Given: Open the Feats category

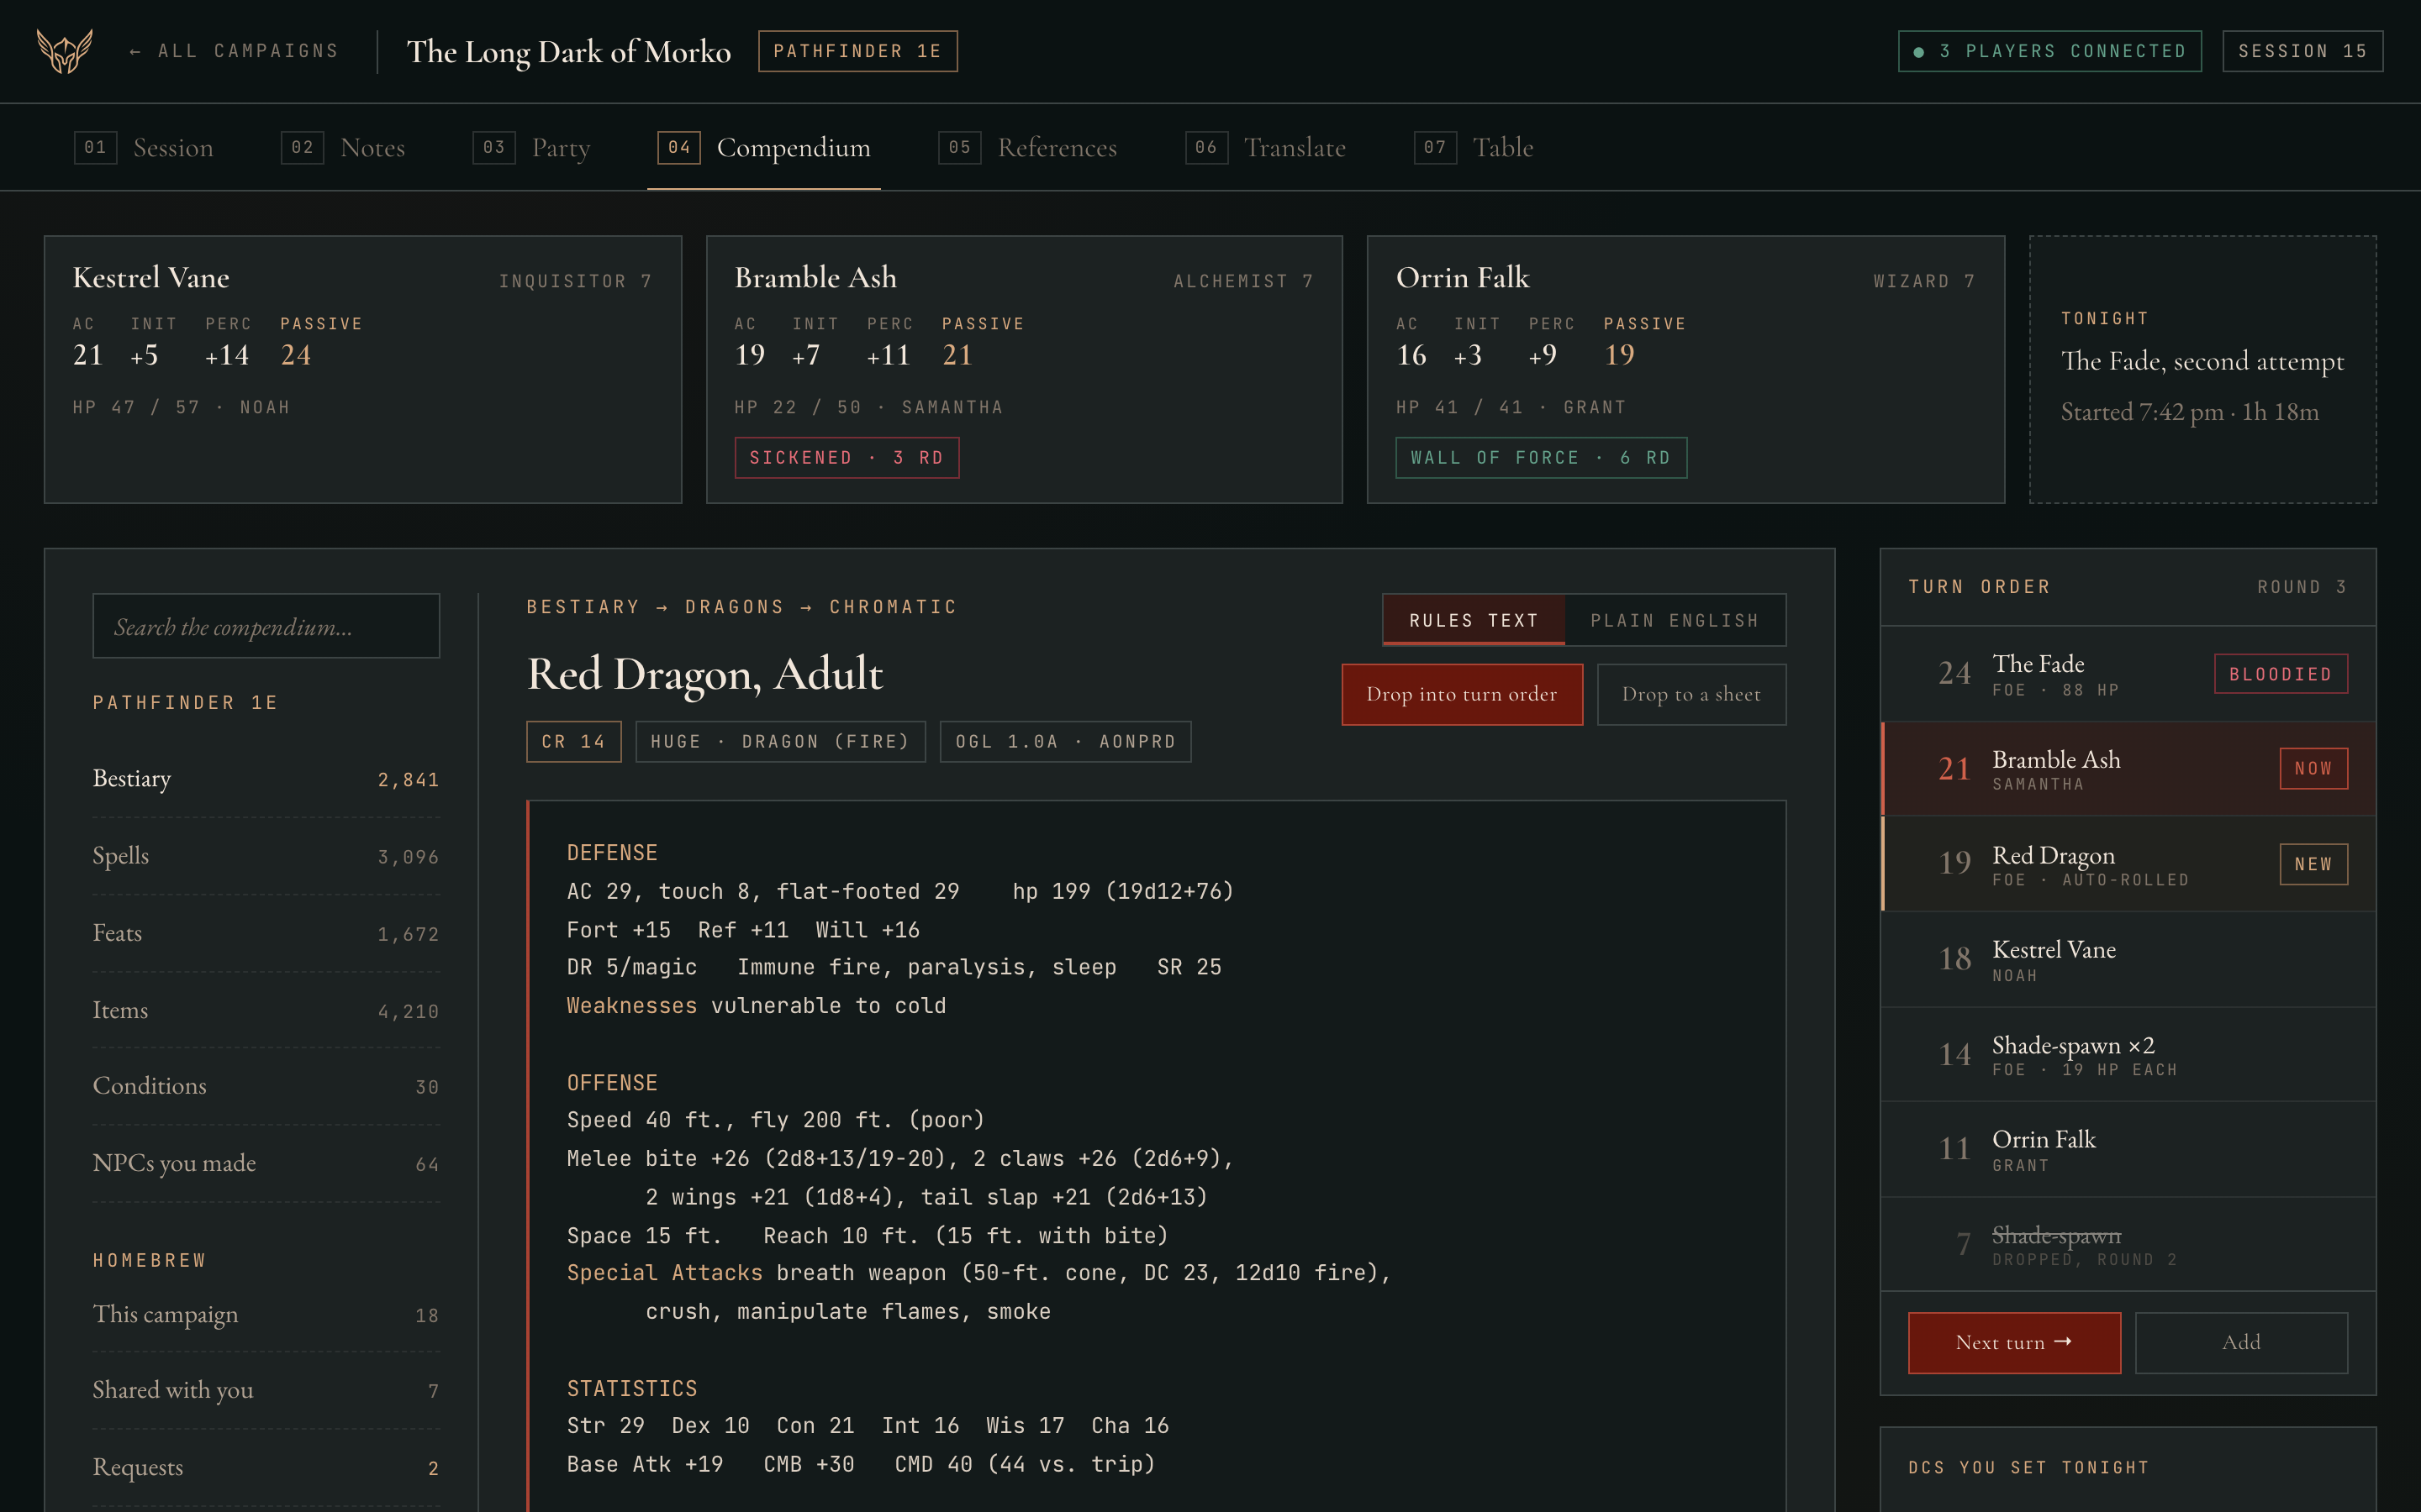Looking at the screenshot, I should click(x=266, y=933).
